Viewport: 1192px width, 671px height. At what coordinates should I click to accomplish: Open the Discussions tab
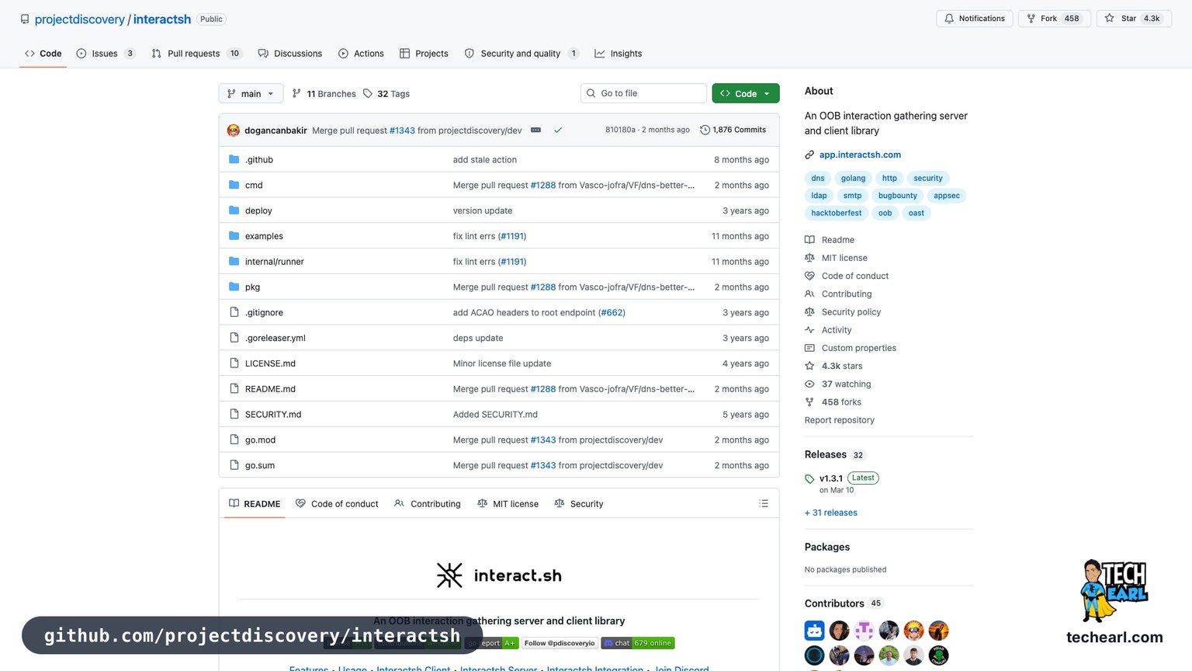pos(289,54)
